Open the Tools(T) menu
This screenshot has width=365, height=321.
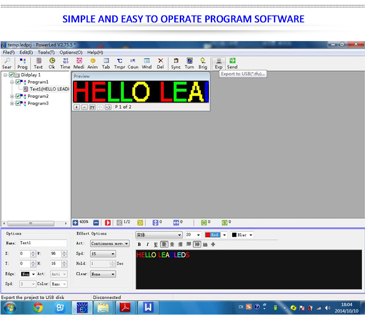(x=46, y=52)
